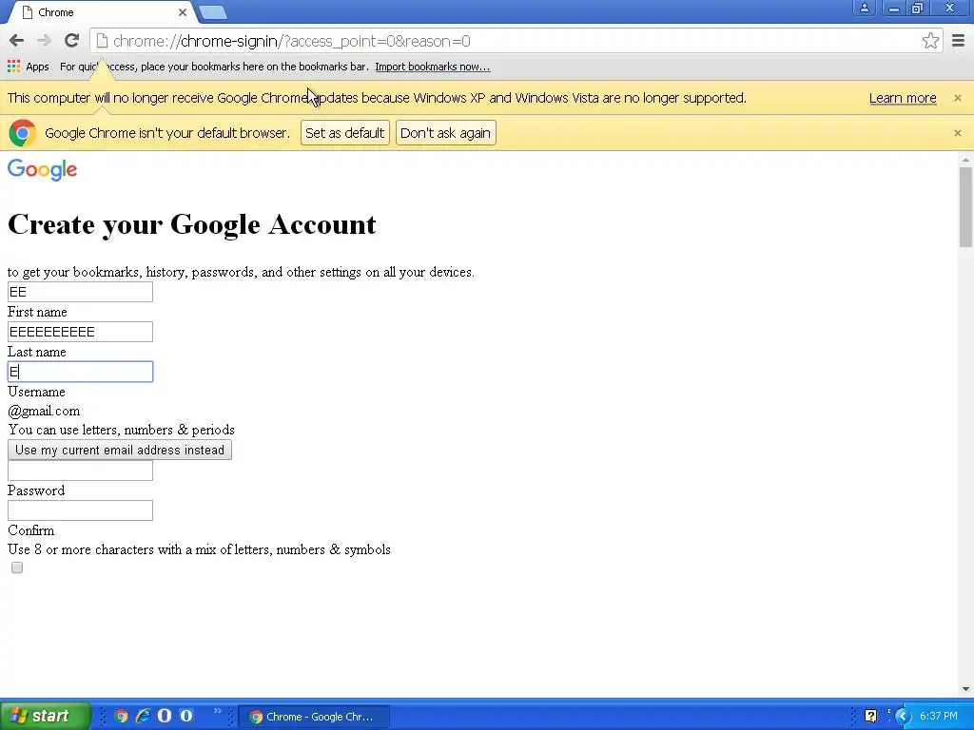974x730 pixels.
Task: Click the people profile icon in title bar
Action: tap(864, 8)
